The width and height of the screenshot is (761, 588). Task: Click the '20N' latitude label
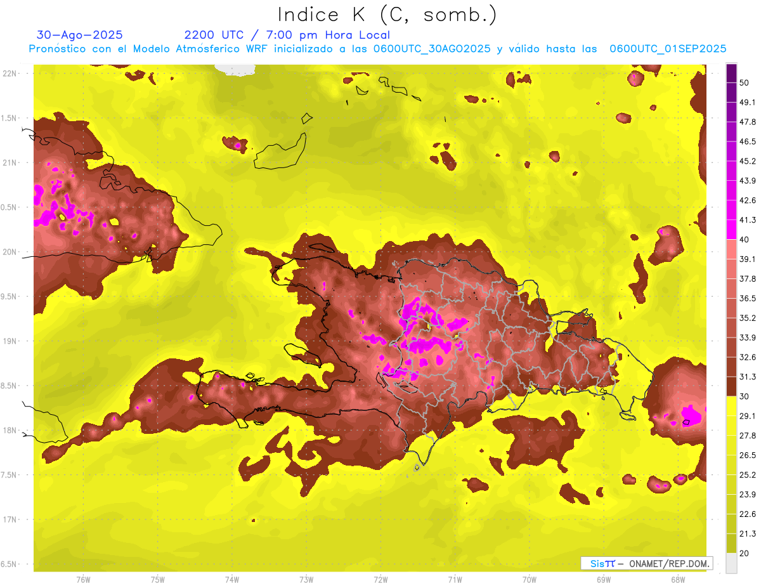[x=10, y=252]
